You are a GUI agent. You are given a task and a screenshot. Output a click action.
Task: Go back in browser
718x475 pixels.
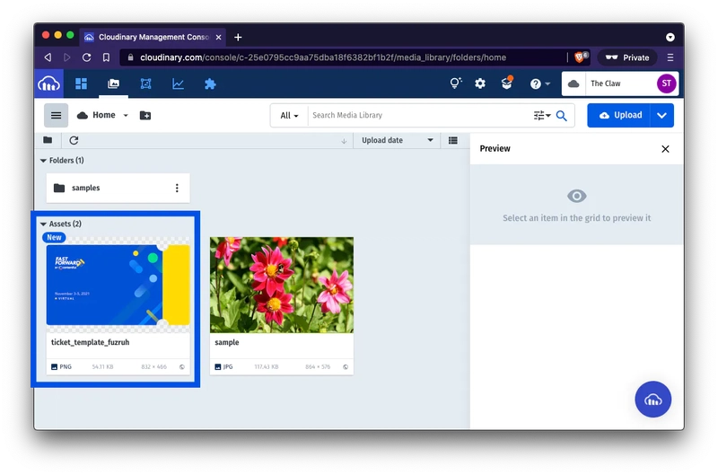point(48,57)
